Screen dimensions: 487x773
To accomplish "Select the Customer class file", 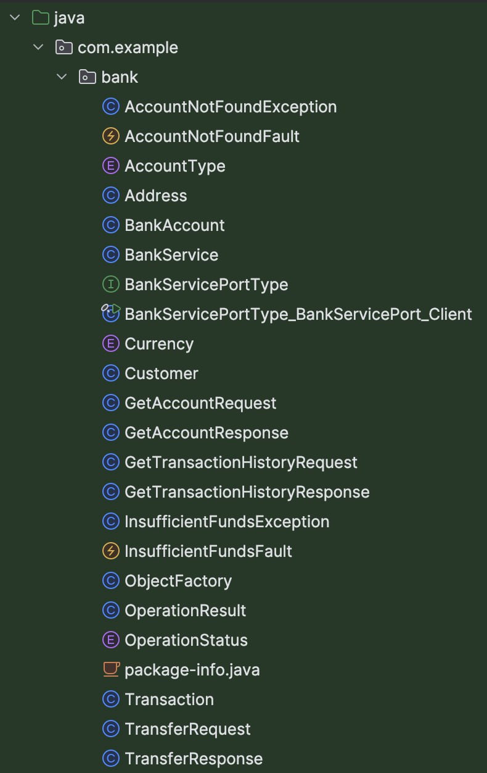I will [162, 374].
